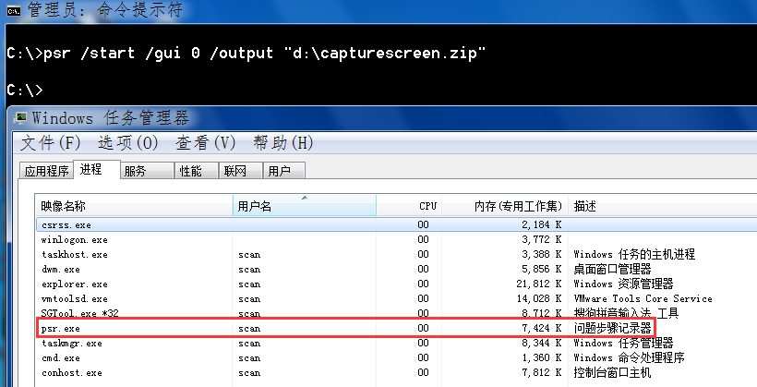Select the csrss.exe process row
757x387 pixels.
pyautogui.click(x=396, y=224)
